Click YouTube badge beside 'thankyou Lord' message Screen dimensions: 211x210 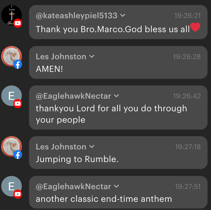click(18, 103)
